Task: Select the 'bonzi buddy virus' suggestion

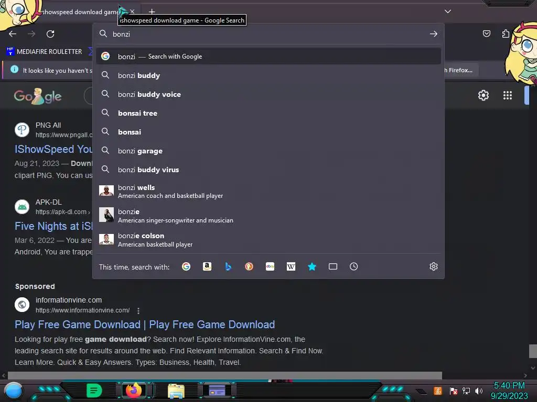Action: tap(268, 169)
